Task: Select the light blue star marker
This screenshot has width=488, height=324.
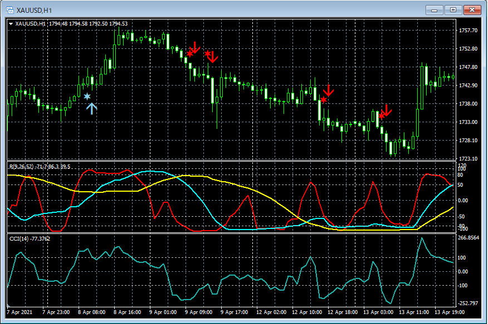Action: pos(87,97)
